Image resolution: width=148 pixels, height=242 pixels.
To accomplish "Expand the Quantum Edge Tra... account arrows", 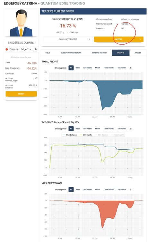I will point(36,49).
